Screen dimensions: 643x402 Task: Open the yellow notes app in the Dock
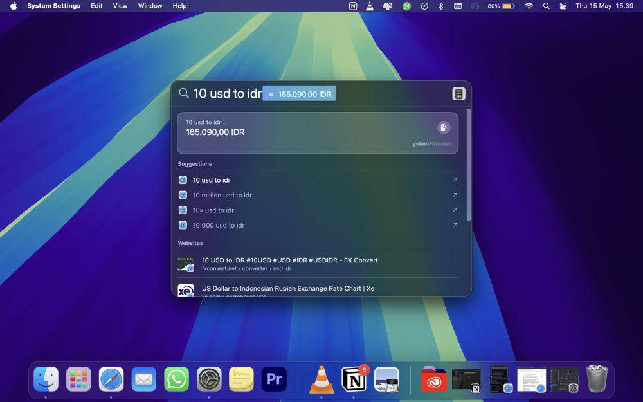[x=242, y=379]
